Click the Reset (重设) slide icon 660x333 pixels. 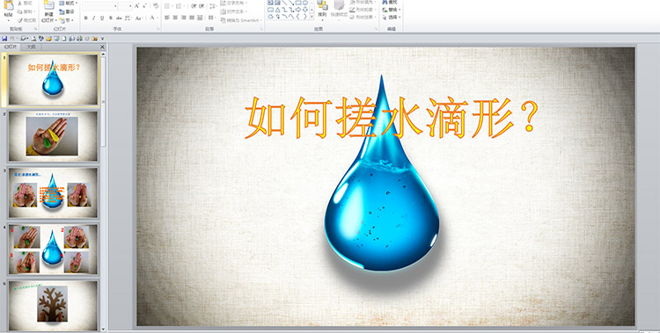pos(67,11)
